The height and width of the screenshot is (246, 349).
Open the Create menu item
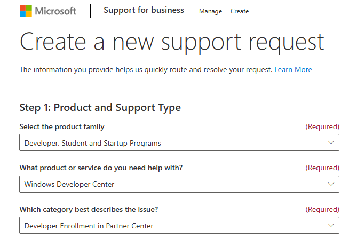240,11
